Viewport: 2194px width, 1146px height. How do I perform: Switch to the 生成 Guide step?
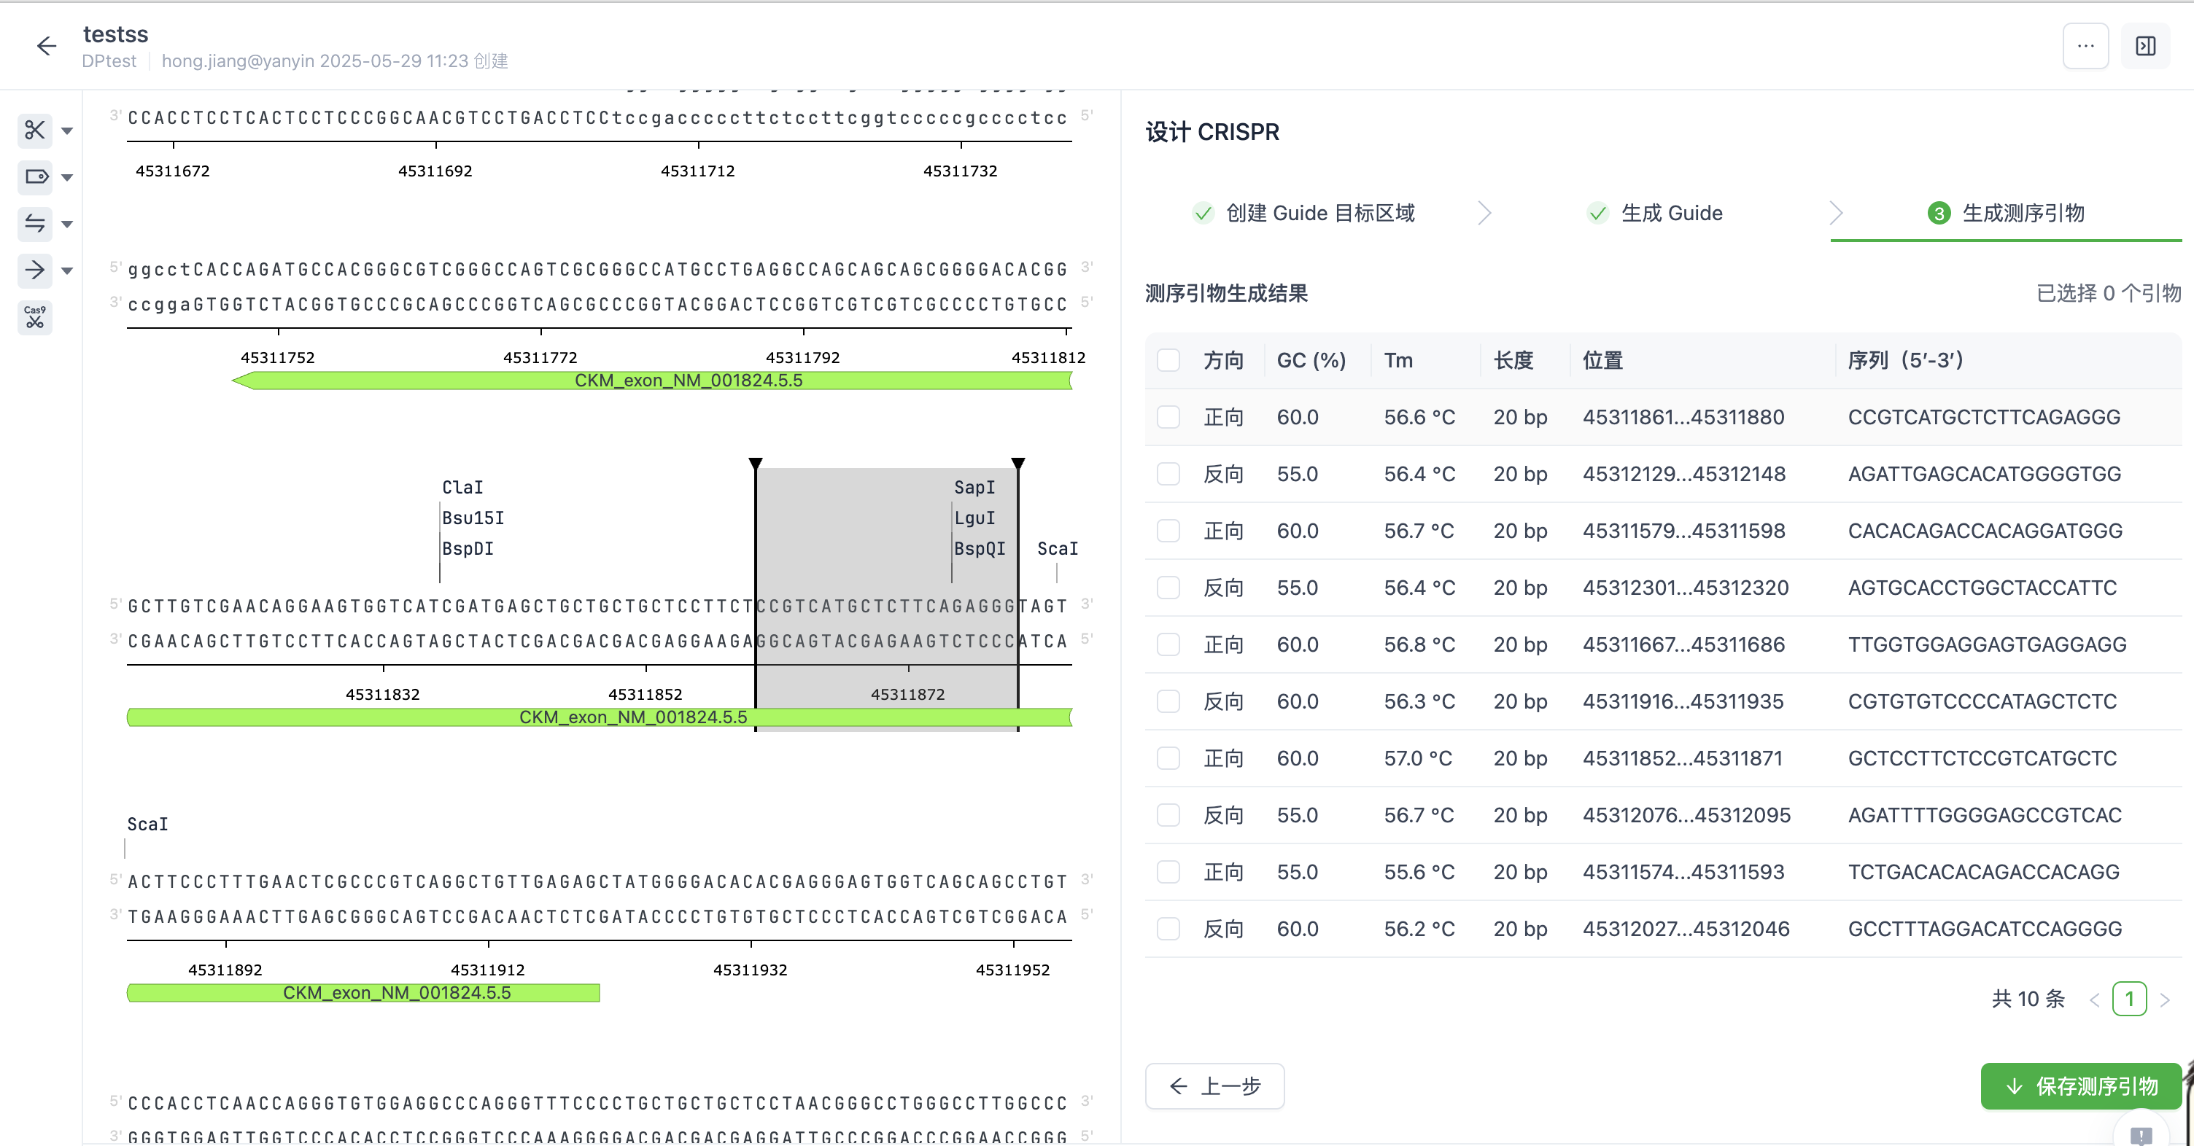click(1652, 213)
